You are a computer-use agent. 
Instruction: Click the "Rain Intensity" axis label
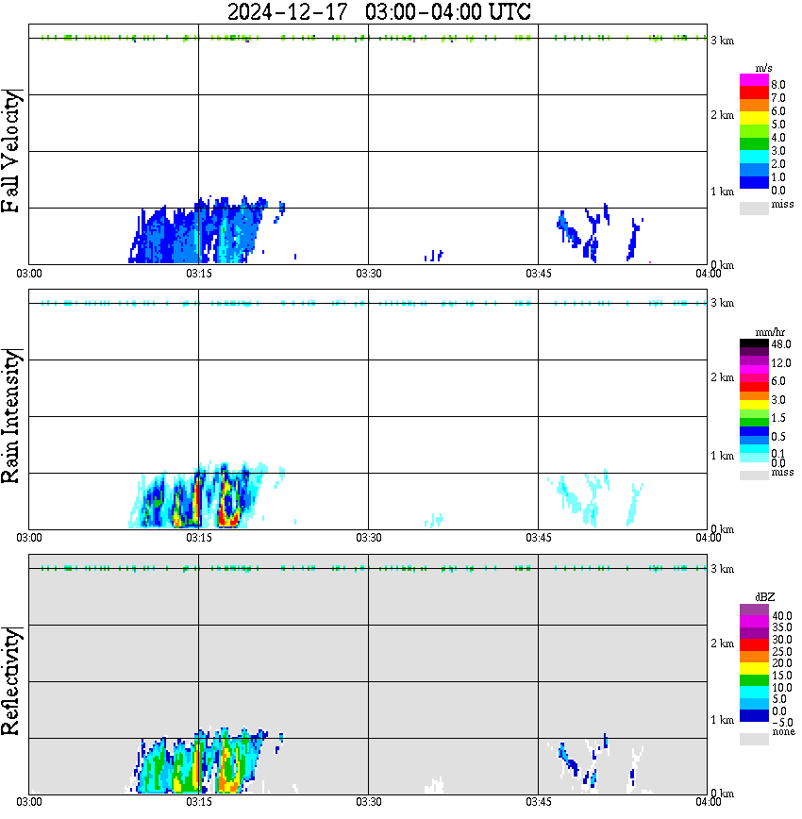[x=11, y=416]
